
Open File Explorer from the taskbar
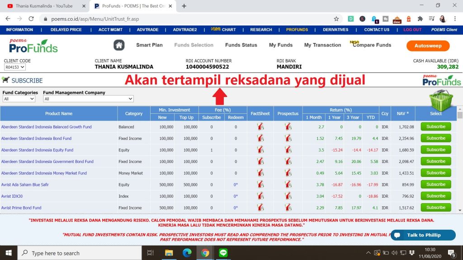click(169, 253)
